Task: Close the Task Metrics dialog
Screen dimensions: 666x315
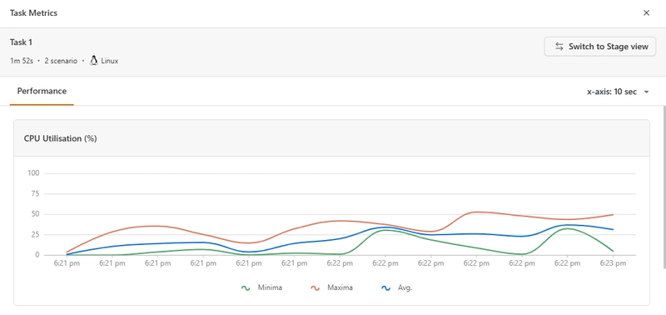Action: (646, 12)
